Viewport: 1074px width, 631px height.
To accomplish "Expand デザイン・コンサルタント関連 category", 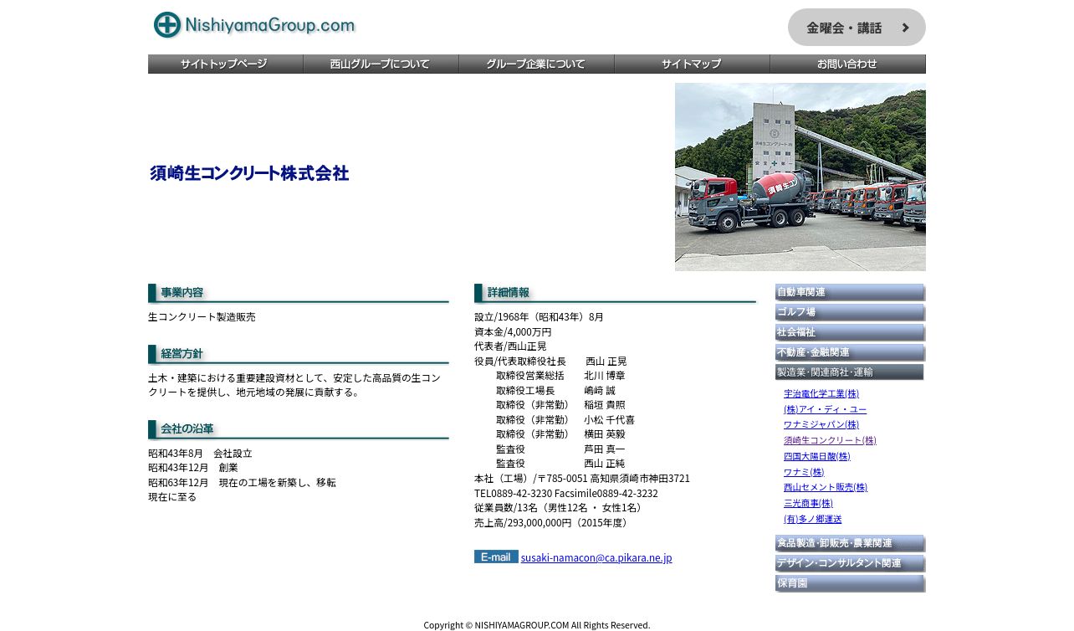I will click(850, 563).
